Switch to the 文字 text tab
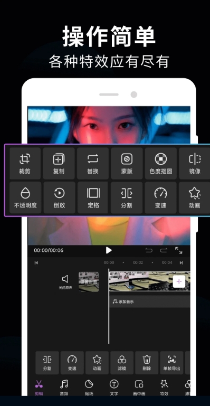 click(x=114, y=388)
